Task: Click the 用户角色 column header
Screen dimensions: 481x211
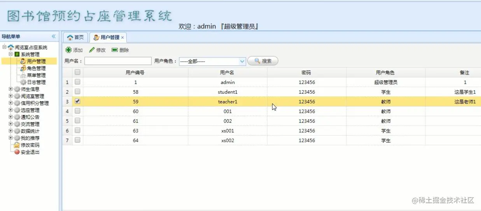Action: 385,72
